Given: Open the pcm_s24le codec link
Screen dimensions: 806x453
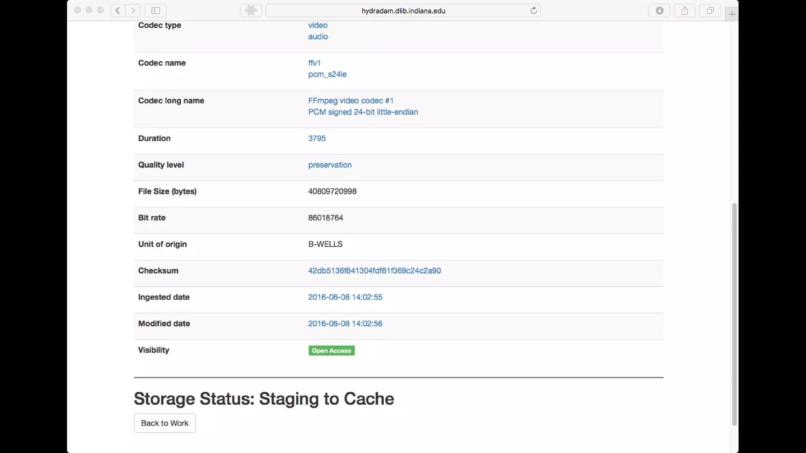Looking at the screenshot, I should click(327, 74).
